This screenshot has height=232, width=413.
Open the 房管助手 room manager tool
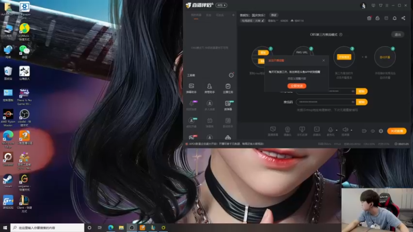click(210, 88)
